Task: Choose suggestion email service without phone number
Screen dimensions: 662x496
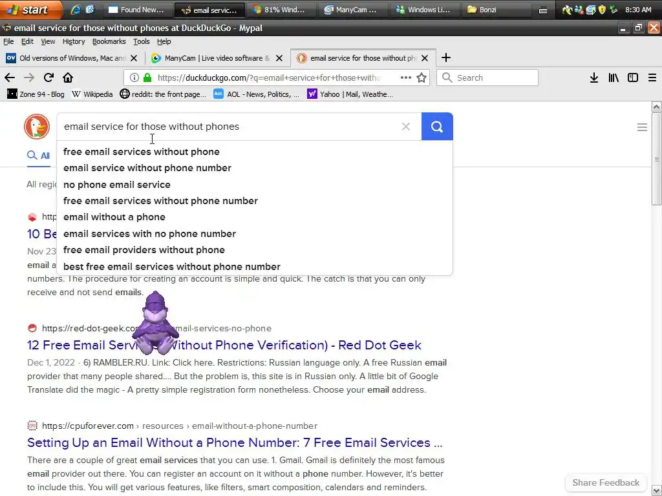Action: pos(255,168)
